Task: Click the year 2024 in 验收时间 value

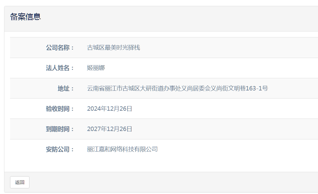Action: 93,109
